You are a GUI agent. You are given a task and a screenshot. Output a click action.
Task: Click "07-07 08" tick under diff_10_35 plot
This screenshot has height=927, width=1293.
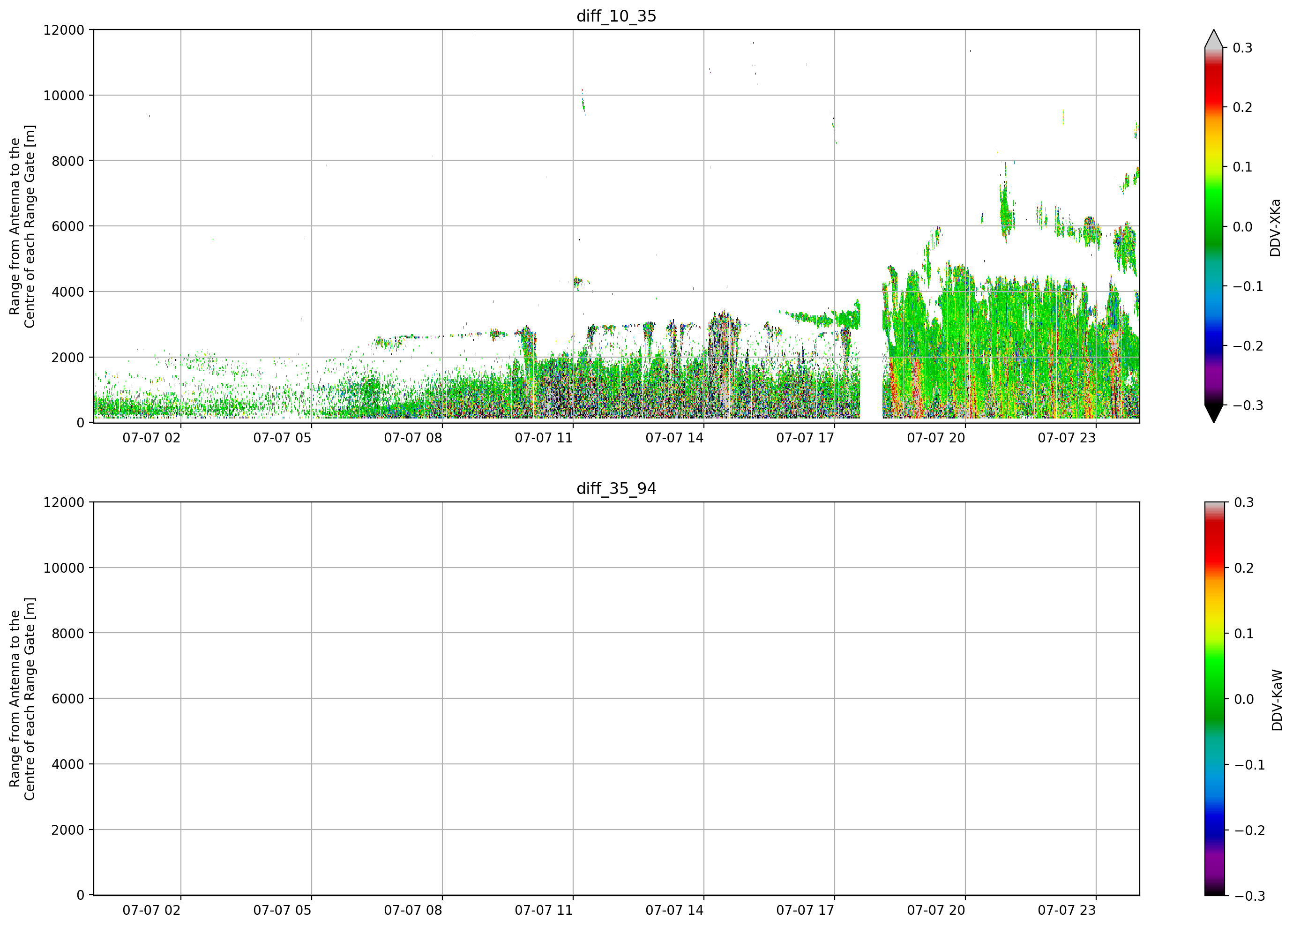pyautogui.click(x=413, y=438)
